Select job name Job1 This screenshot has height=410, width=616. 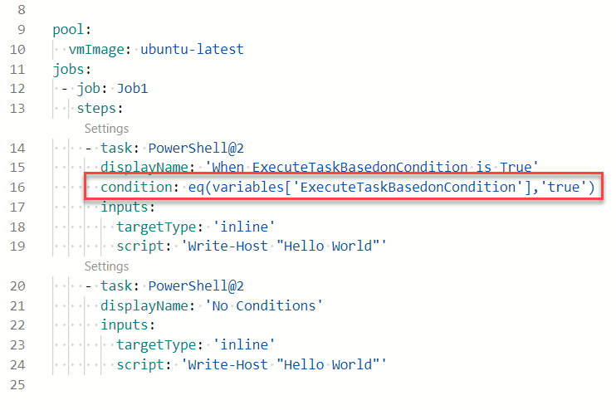coord(132,89)
